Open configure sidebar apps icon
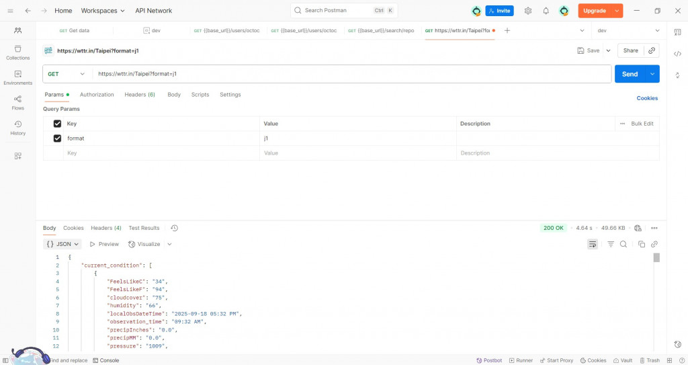Viewport: 688px width, 365px height. pyautogui.click(x=18, y=156)
